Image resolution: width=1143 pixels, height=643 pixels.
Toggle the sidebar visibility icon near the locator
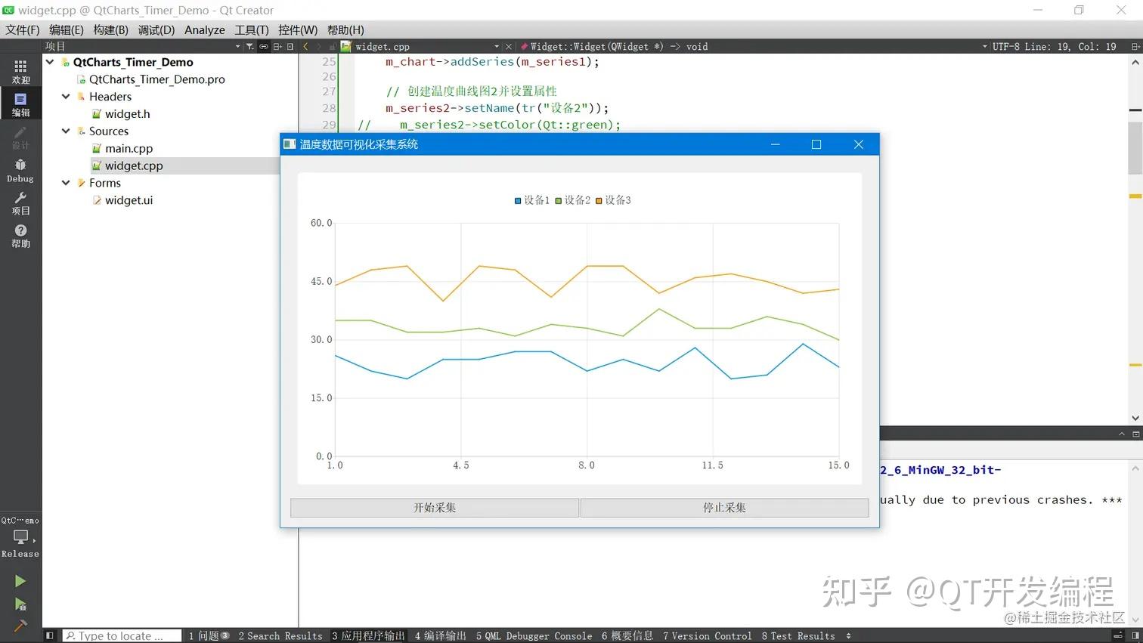49,635
